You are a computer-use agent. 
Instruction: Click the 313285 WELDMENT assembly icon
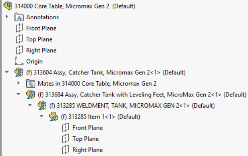coord(42,105)
